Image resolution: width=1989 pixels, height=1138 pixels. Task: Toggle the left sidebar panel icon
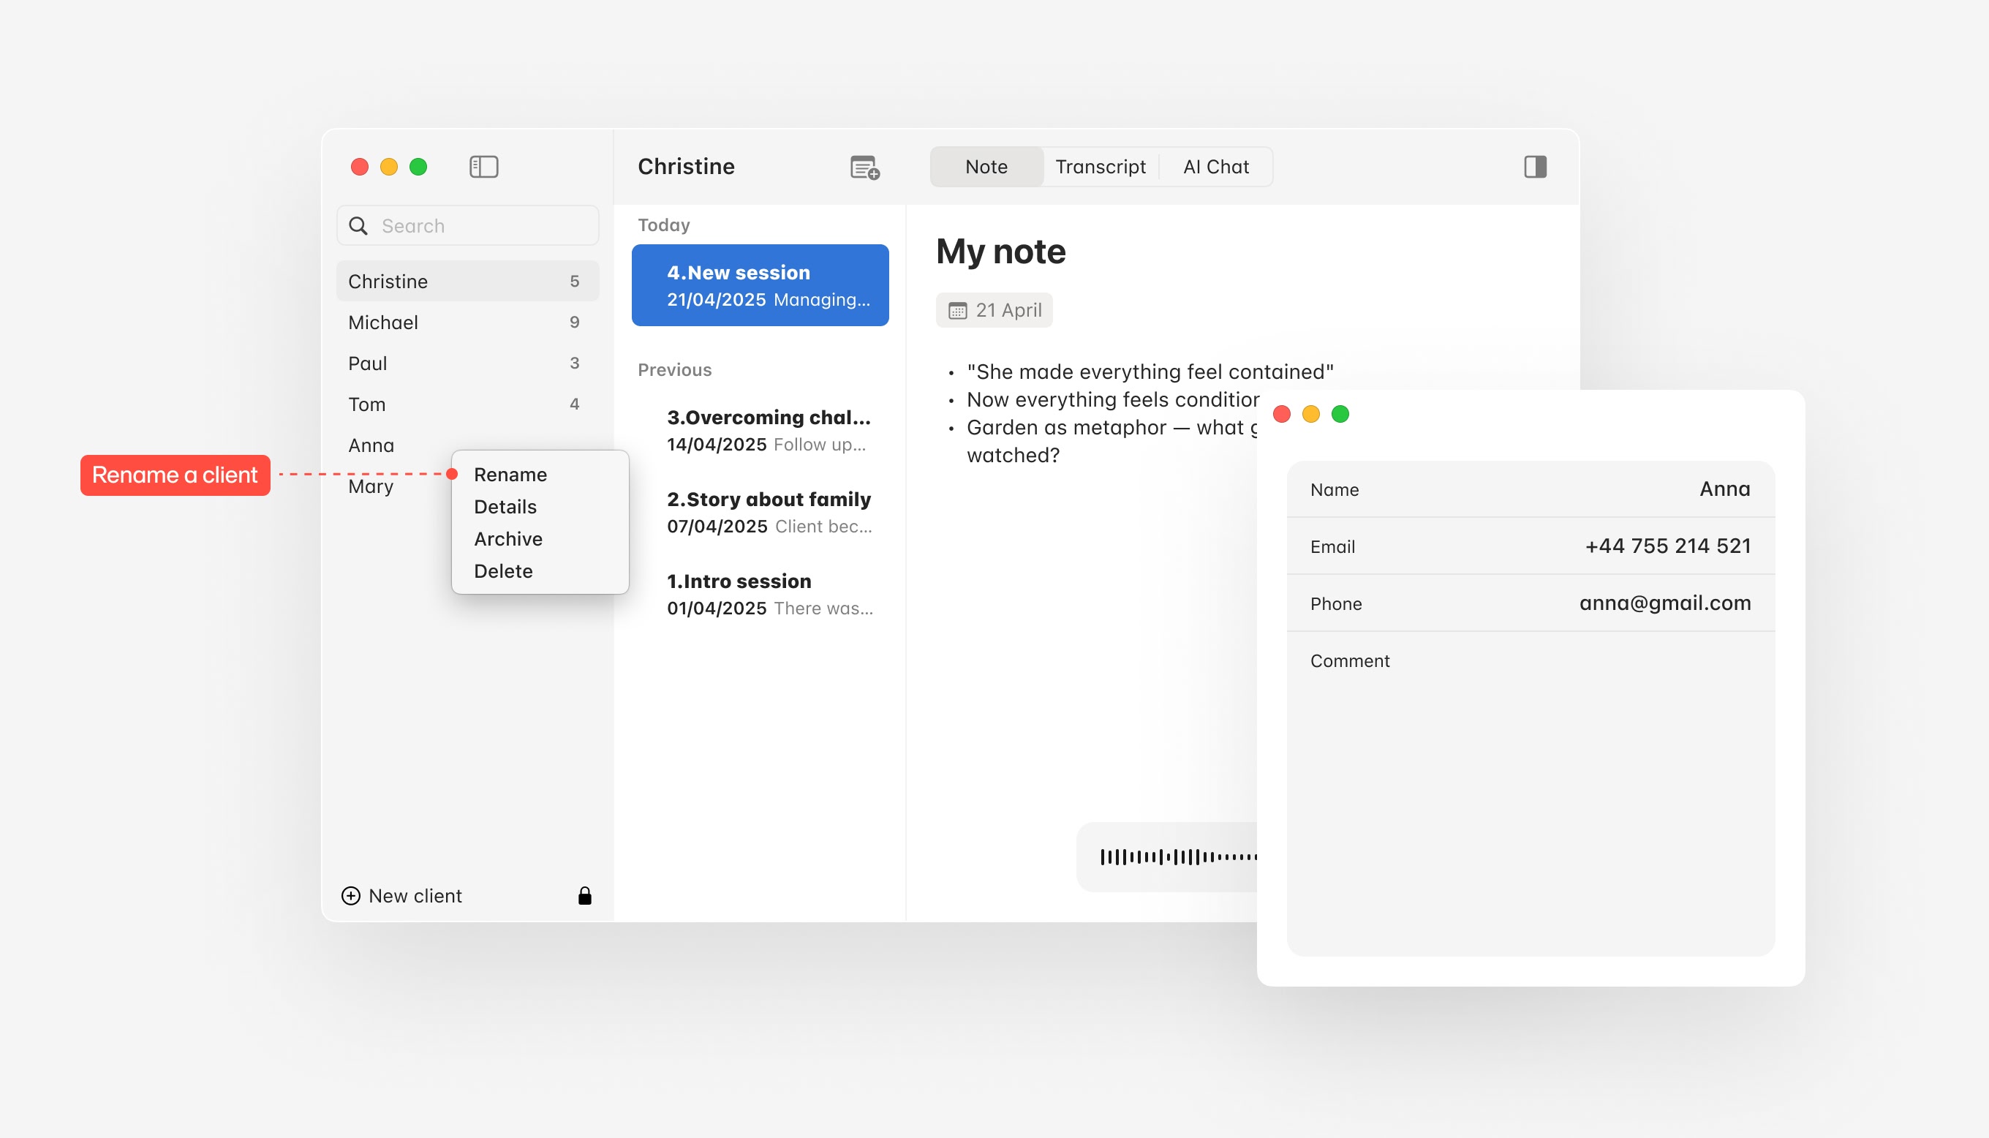(483, 167)
